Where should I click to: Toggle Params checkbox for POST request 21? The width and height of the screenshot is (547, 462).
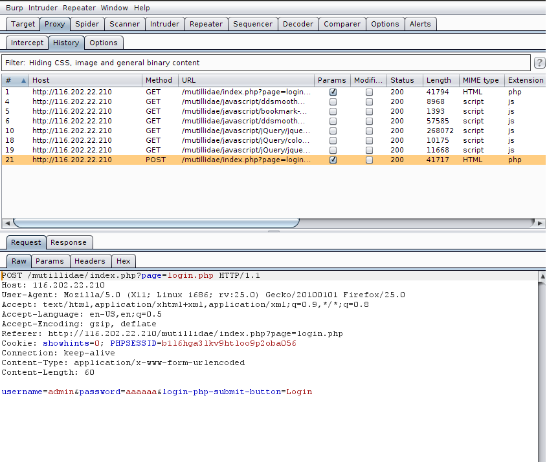pyautogui.click(x=333, y=160)
